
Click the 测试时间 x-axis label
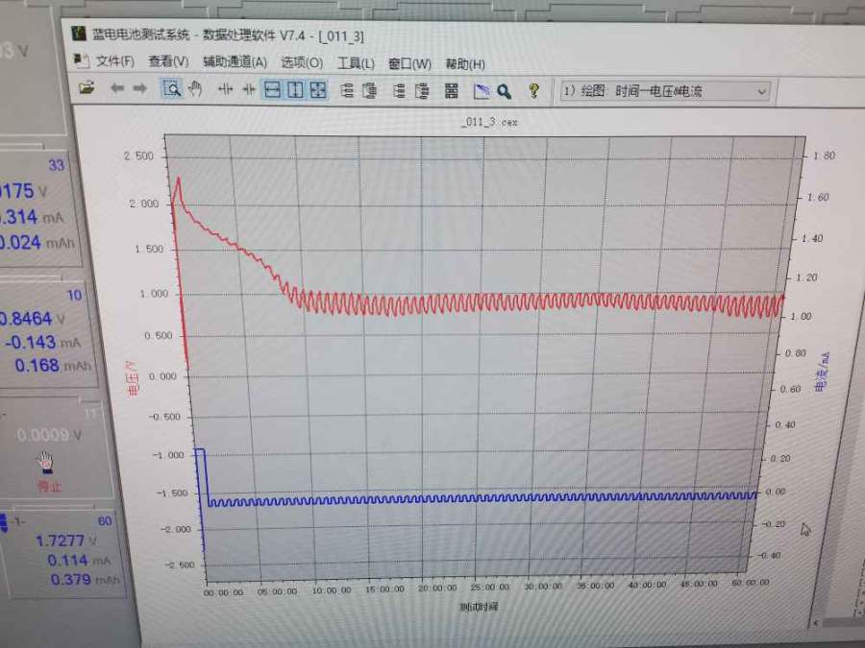[x=479, y=607]
